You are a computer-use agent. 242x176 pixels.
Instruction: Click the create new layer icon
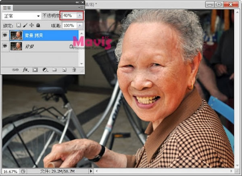pos(64,70)
